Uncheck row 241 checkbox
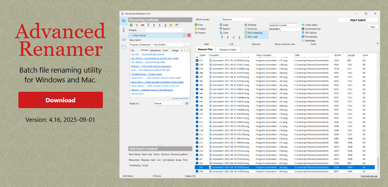 pyautogui.click(x=197, y=77)
